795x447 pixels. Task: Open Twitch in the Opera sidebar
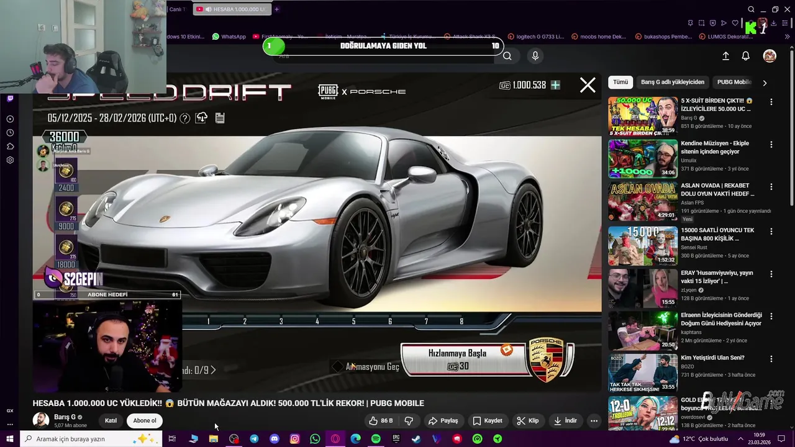10,98
